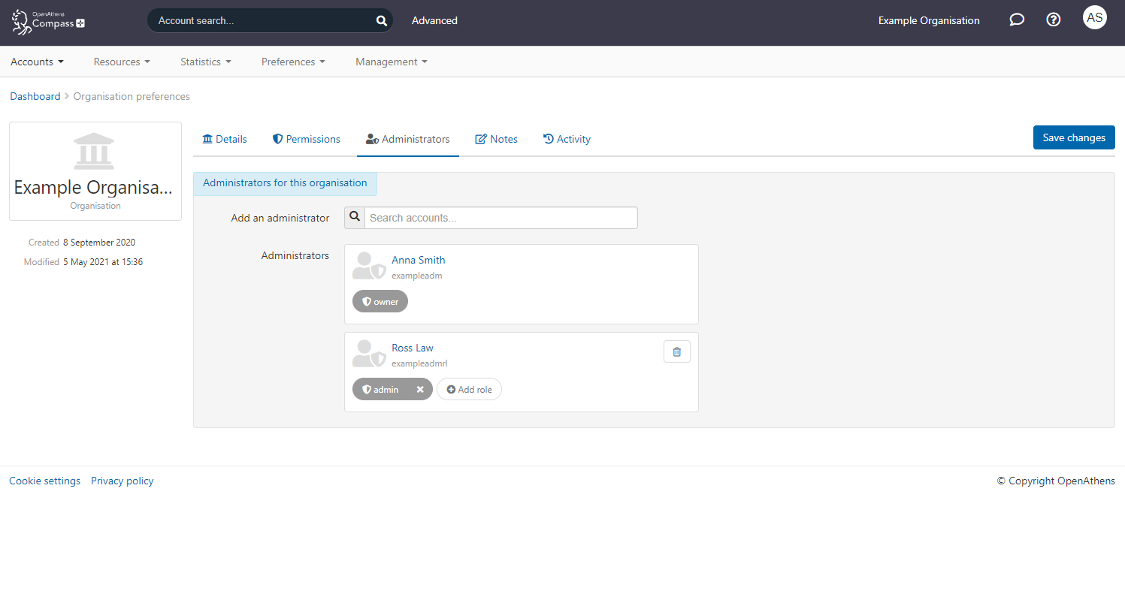Open the chat feedback icon

(x=1017, y=20)
